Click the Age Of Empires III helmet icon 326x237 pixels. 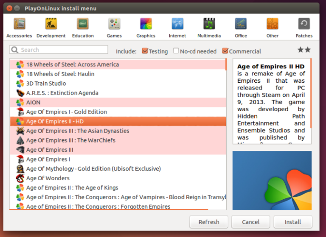(x=20, y=150)
